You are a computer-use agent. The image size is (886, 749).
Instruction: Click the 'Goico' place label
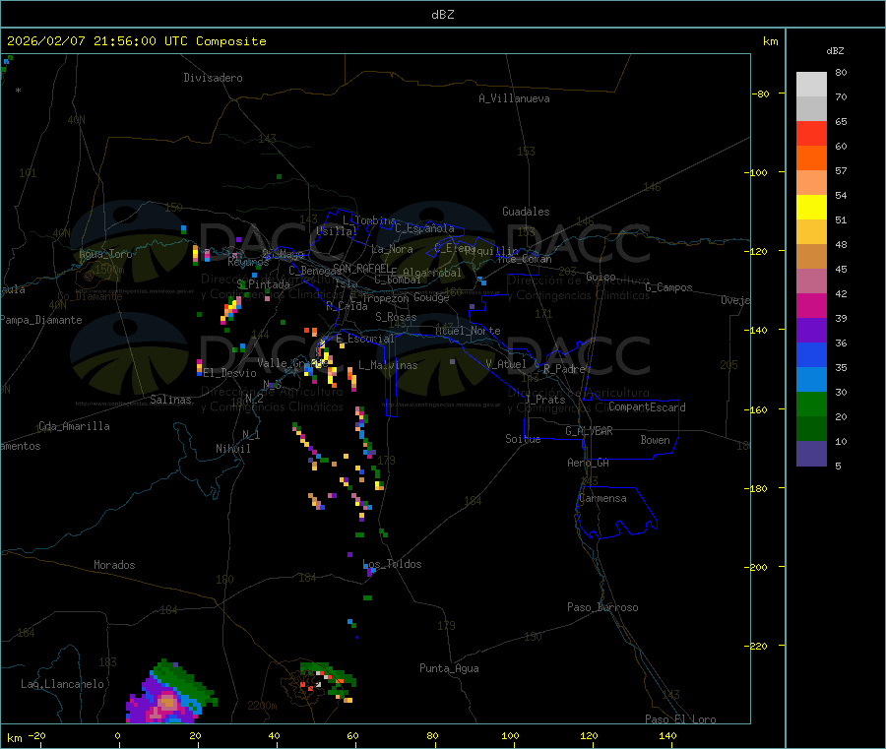(x=601, y=277)
